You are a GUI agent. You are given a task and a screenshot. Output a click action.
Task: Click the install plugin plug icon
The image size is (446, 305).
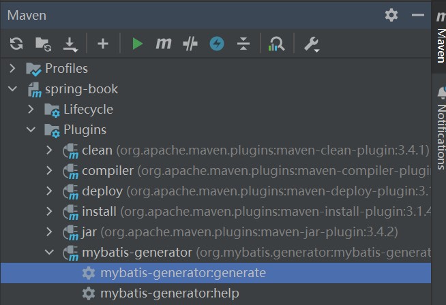[x=70, y=212]
